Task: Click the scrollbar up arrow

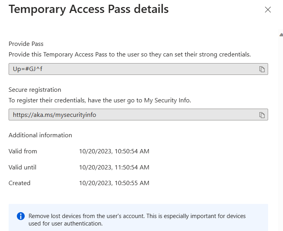Action: coord(281,35)
